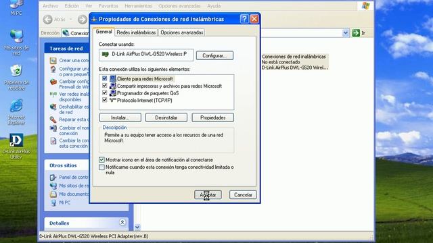Click the Mis documentos sidebar icon
Viewport: 433px width, 243px height.
tap(53, 194)
